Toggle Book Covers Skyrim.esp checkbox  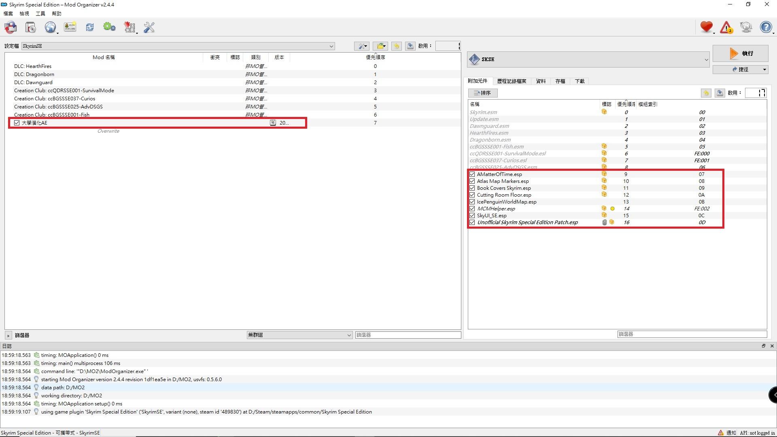(472, 188)
